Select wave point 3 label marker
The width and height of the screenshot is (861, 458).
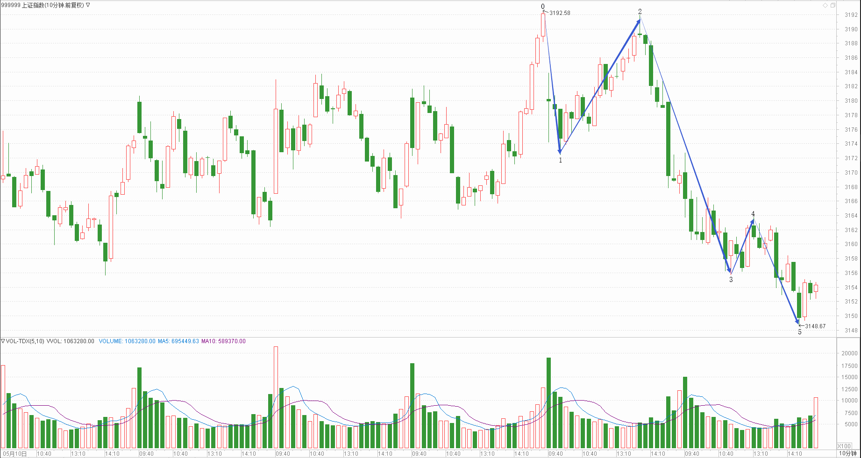pos(731,280)
